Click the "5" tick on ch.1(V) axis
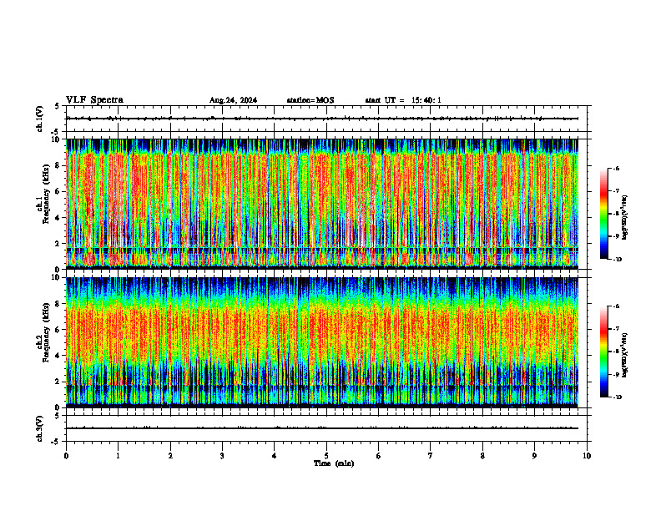The width and height of the screenshot is (661, 511). tap(57, 106)
